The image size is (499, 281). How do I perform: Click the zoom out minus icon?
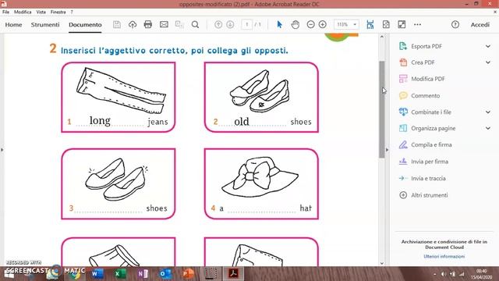(x=310, y=24)
